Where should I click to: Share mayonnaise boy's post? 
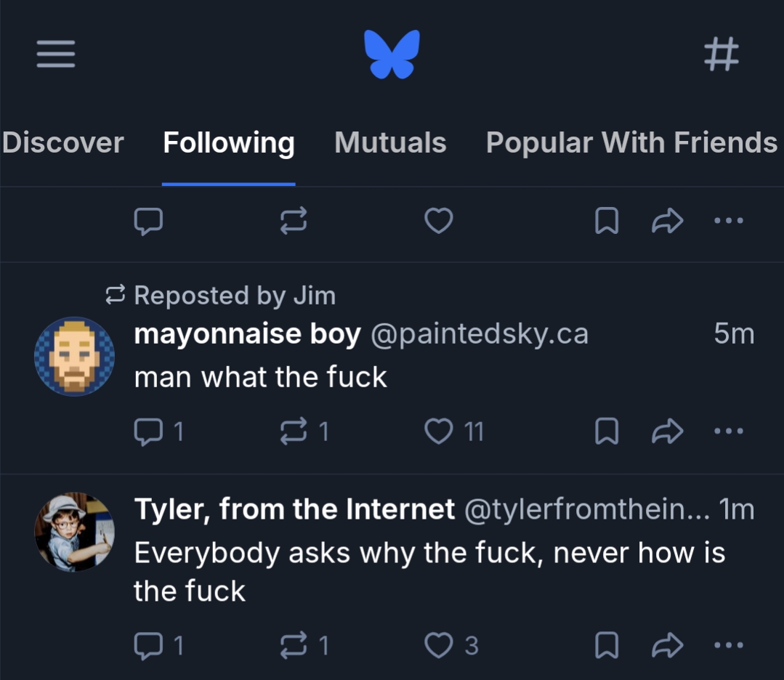[x=667, y=432]
